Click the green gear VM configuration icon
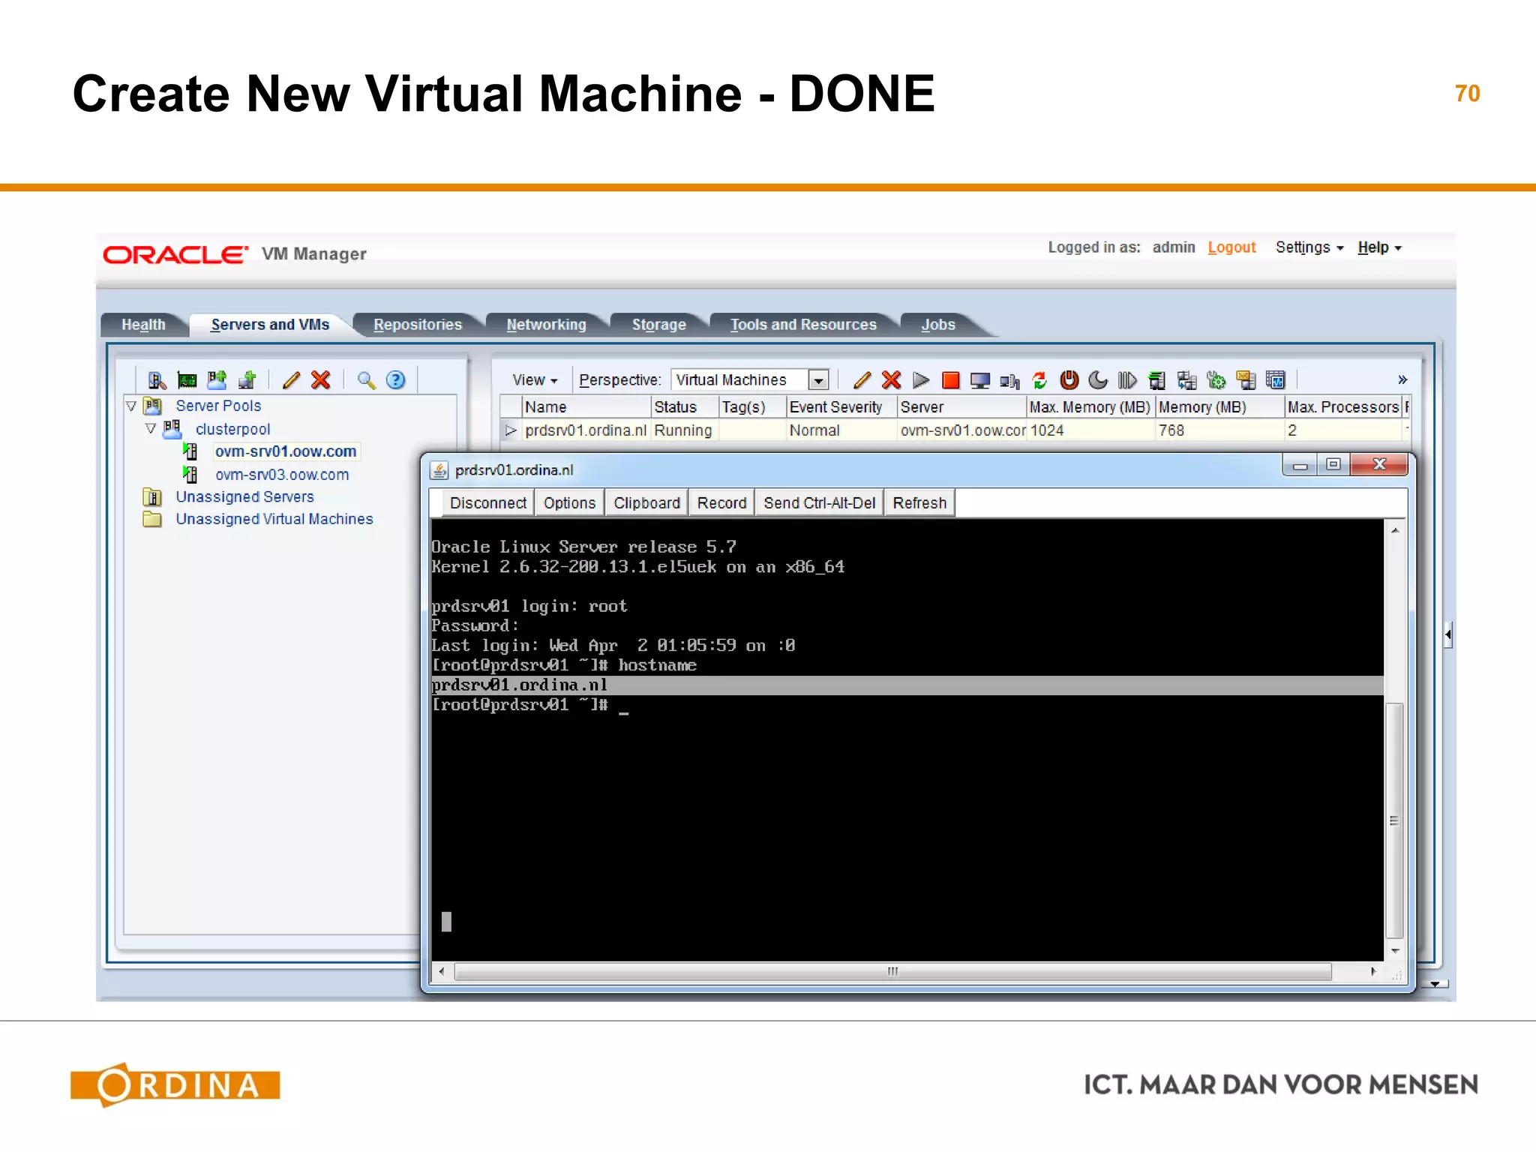 pyautogui.click(x=1216, y=380)
